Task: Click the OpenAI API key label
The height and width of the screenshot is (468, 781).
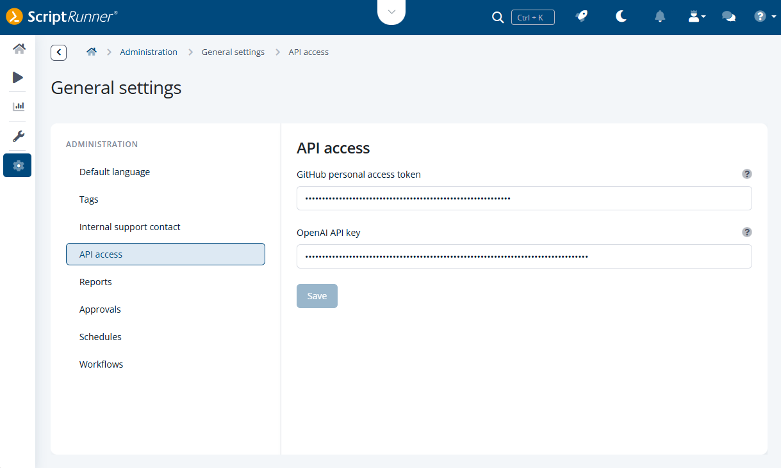Action: point(329,233)
